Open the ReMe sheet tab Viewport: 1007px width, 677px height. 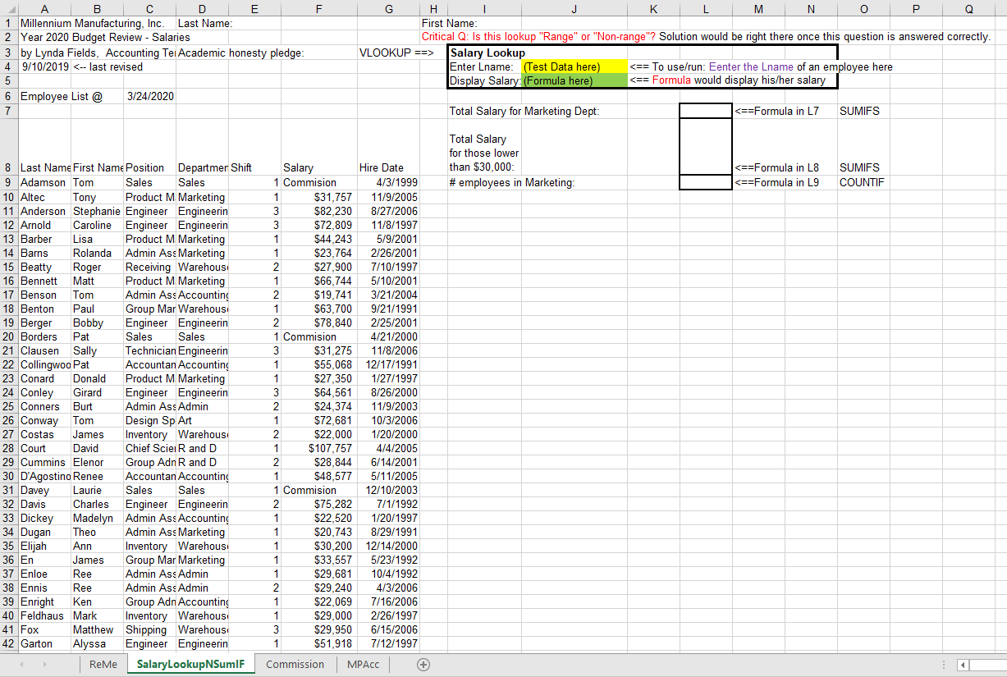pos(103,665)
